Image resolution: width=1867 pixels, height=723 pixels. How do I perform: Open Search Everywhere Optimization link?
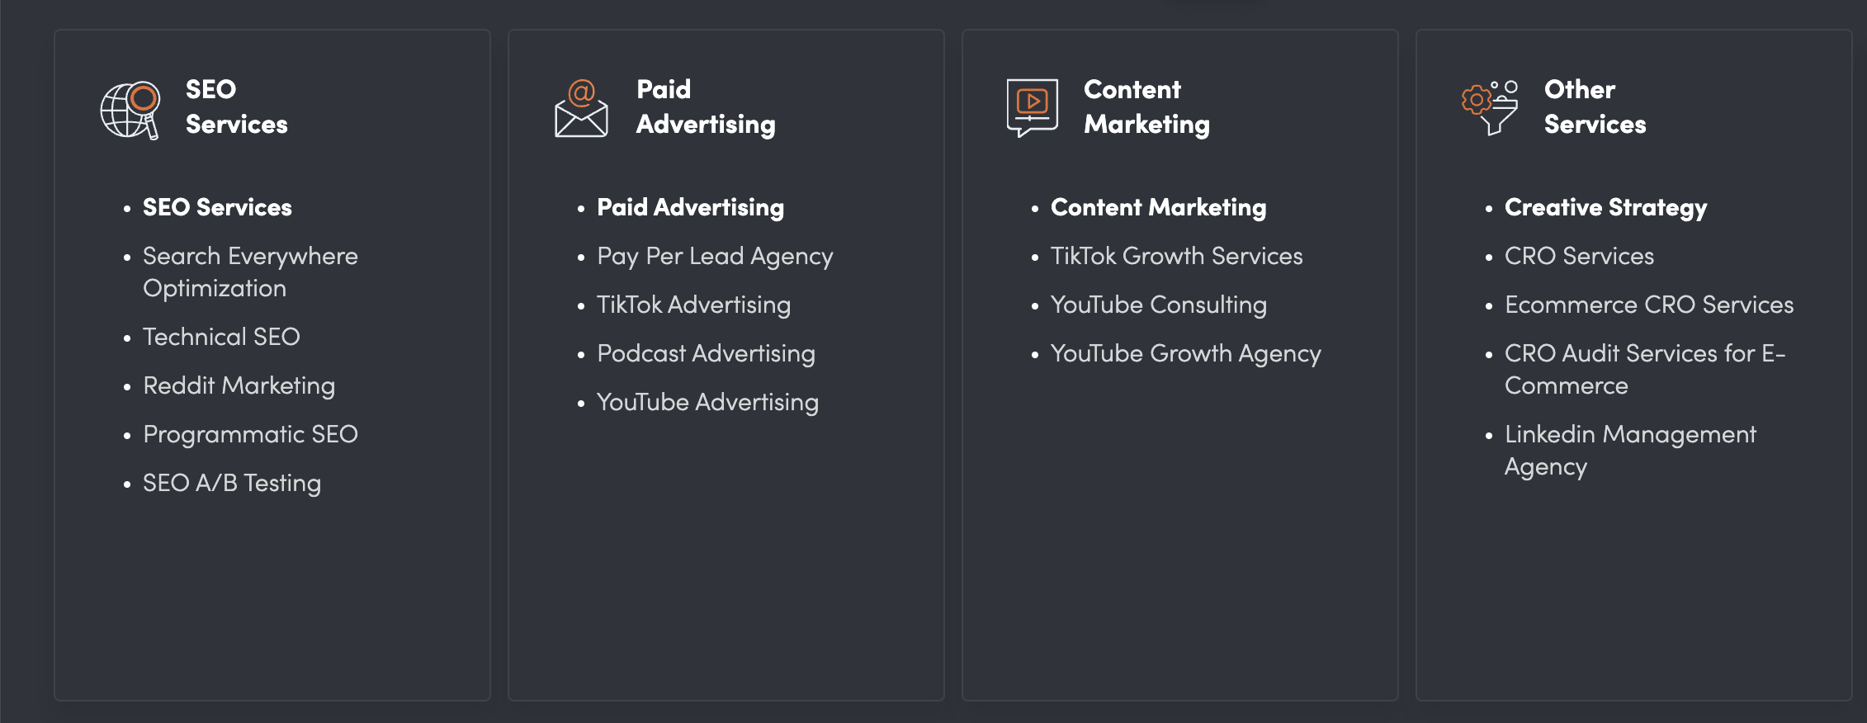point(250,272)
